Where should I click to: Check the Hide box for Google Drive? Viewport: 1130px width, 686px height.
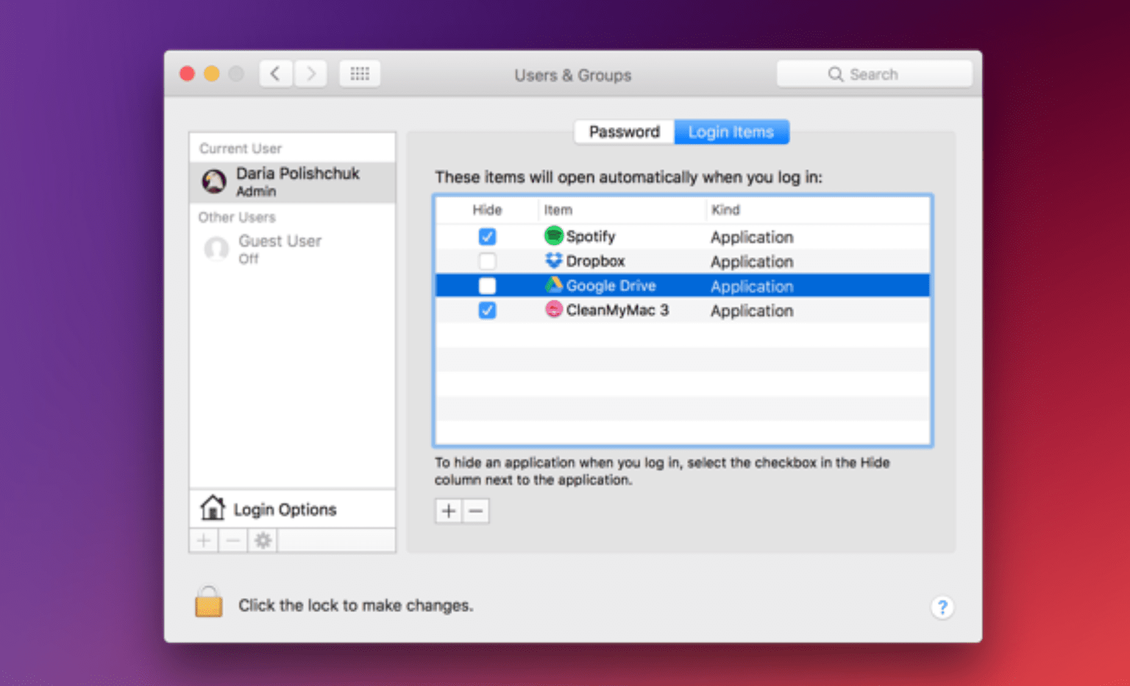pyautogui.click(x=487, y=285)
